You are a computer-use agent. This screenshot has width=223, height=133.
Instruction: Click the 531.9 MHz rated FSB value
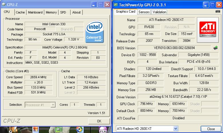pos(38,92)
